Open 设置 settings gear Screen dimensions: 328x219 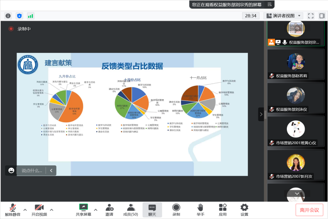point(244,210)
